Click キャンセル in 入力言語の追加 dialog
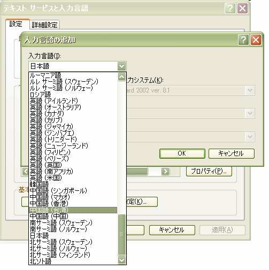This screenshot has height=270, width=269. tap(232, 153)
